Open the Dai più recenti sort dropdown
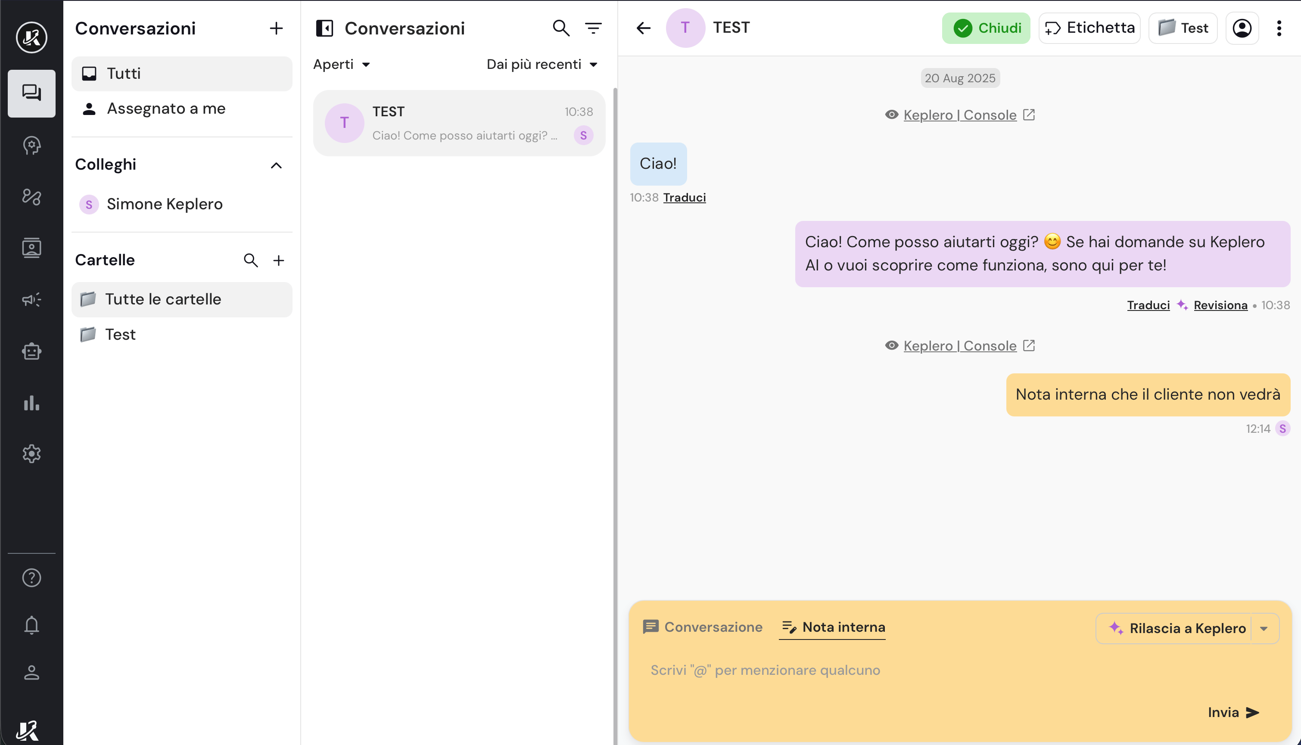Screen dimensions: 1301x745 542,65
